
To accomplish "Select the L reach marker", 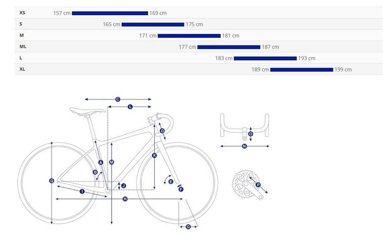I will tap(130, 107).
